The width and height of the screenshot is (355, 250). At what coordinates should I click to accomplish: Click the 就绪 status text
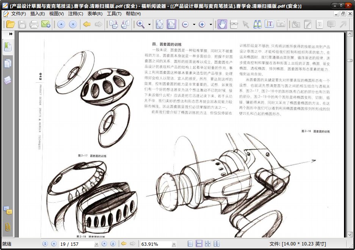pos(7,244)
